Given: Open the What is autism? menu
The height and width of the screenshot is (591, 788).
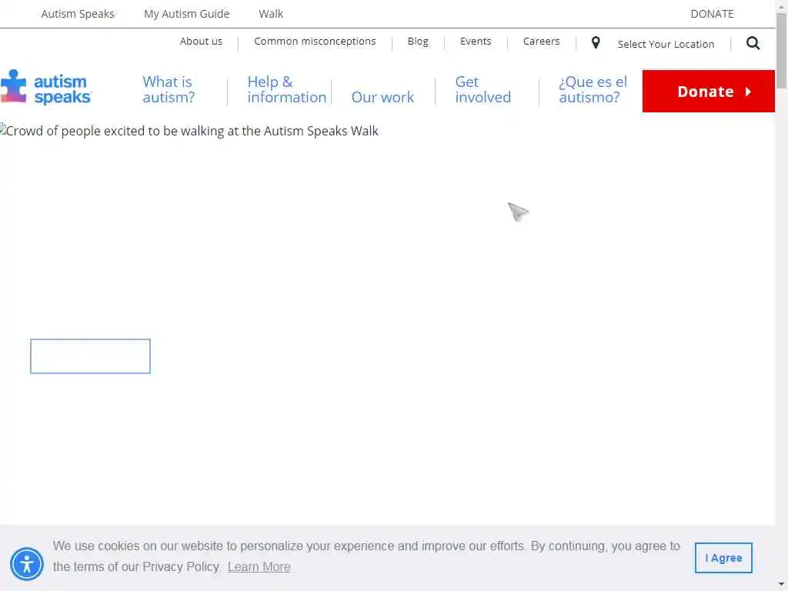Looking at the screenshot, I should point(169,89).
